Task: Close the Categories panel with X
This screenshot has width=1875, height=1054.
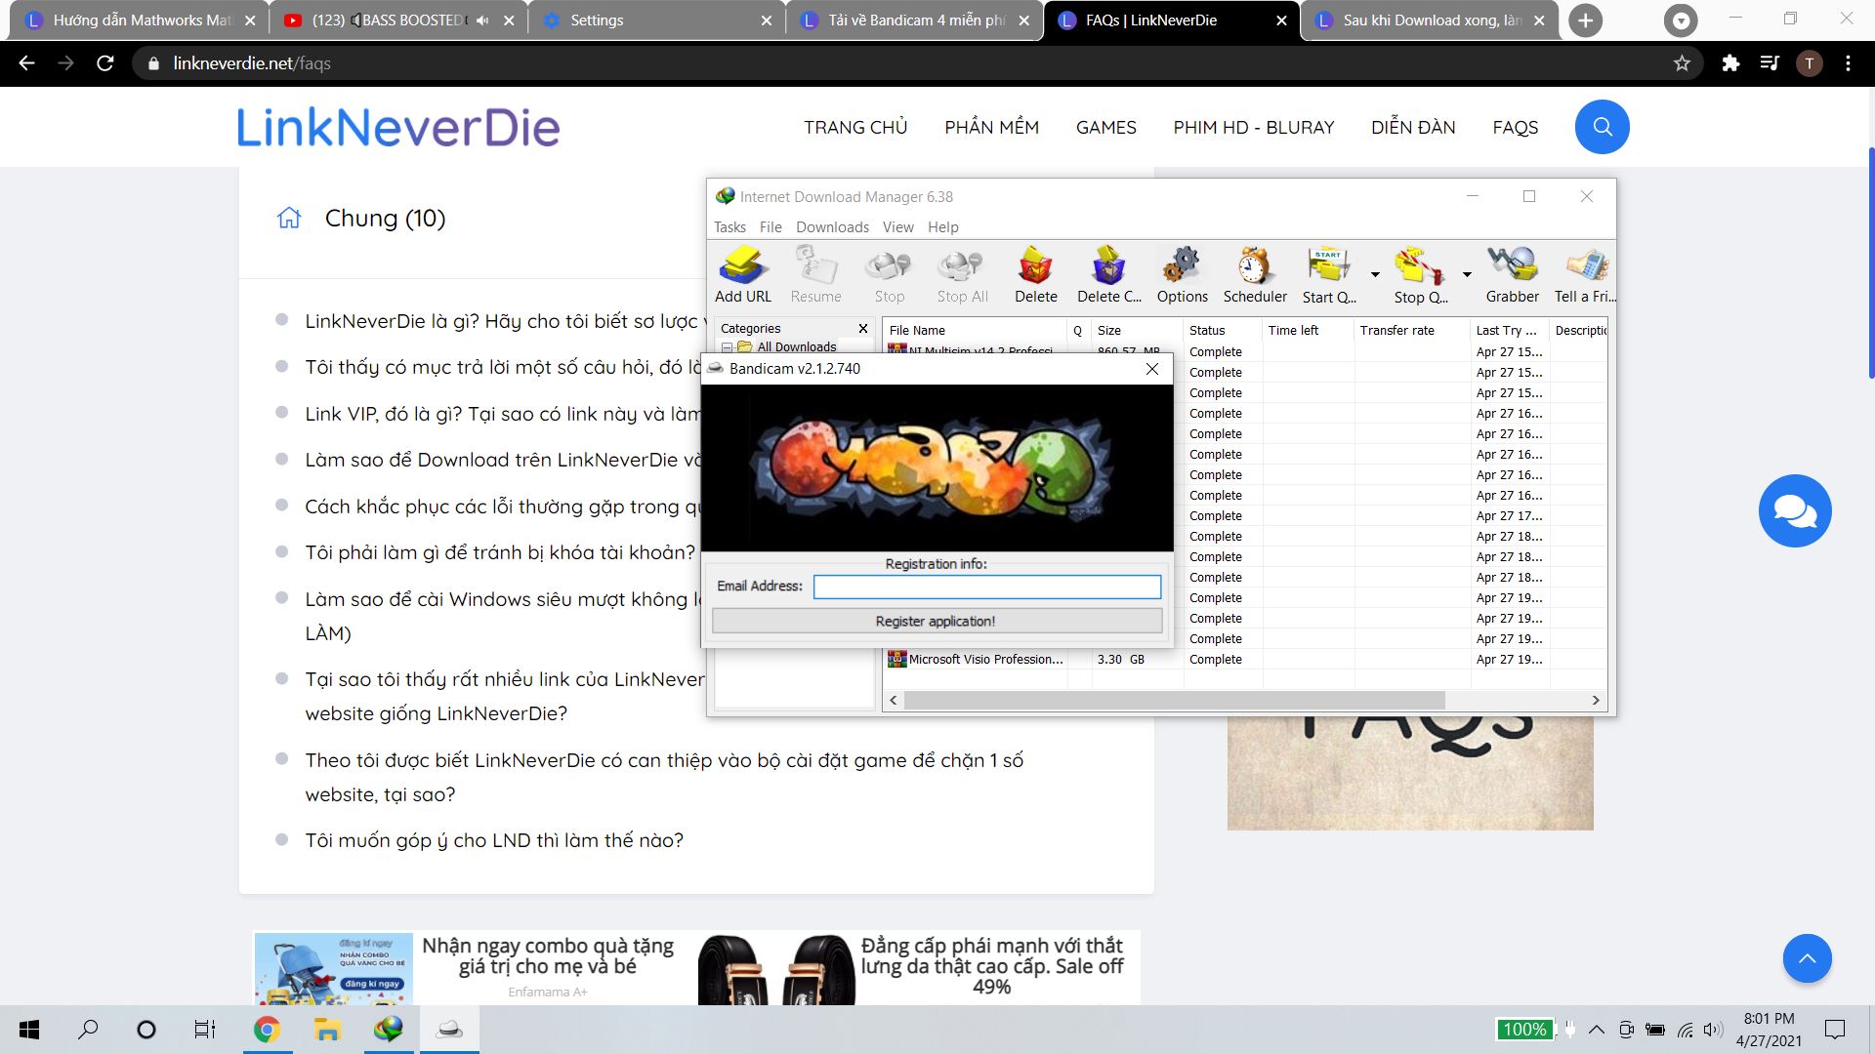Action: (862, 329)
